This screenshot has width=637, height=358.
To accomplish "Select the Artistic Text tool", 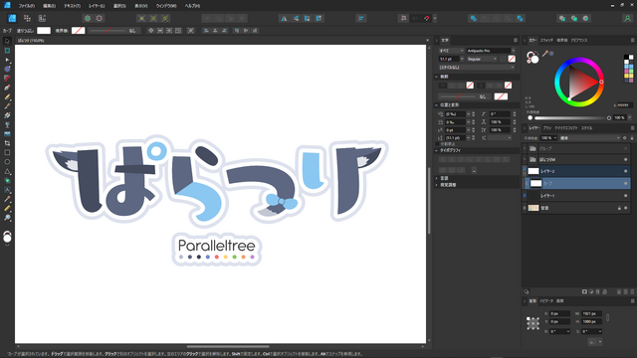I will (7, 190).
